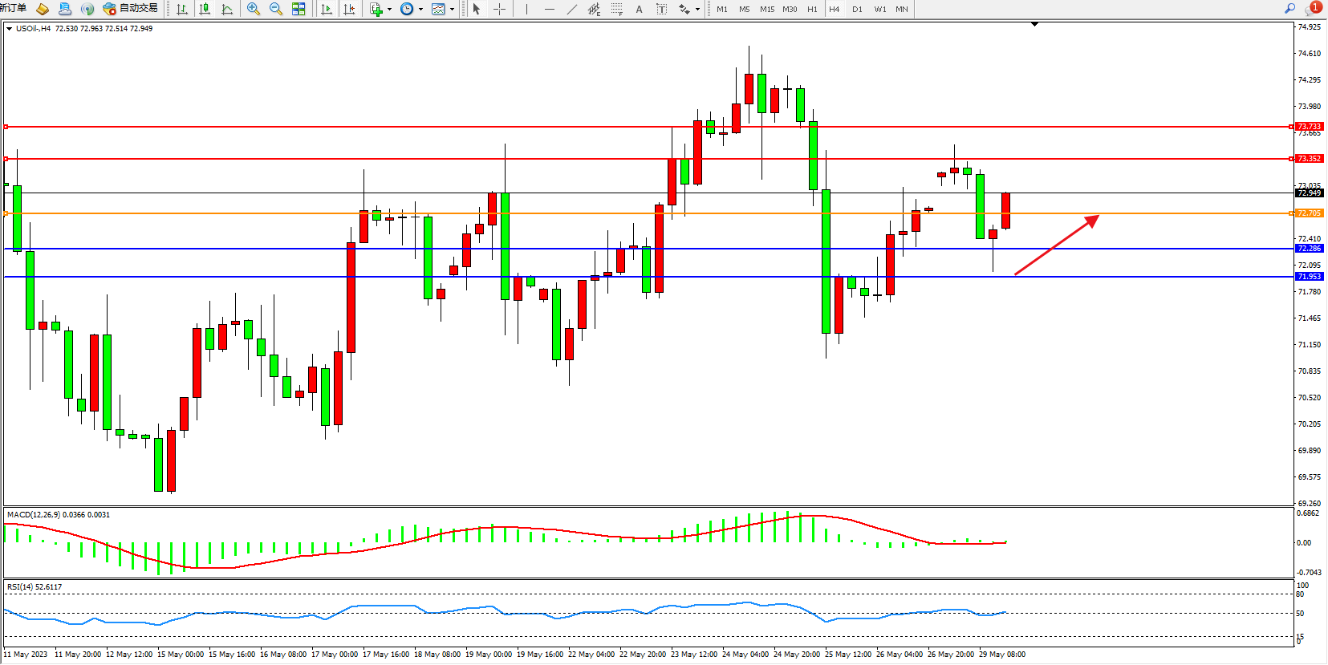Toggle chart auto scroll
The image size is (1328, 665).
(x=327, y=9)
